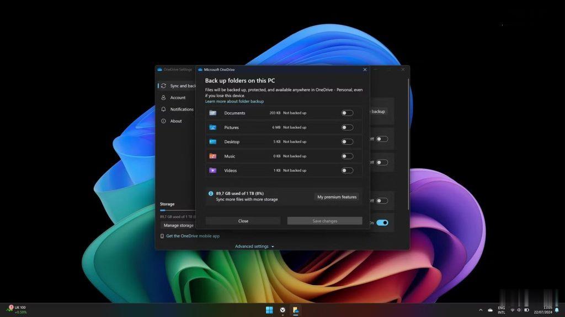Click the Save changes button
Viewport: 565px width, 317px height.
(x=324, y=221)
